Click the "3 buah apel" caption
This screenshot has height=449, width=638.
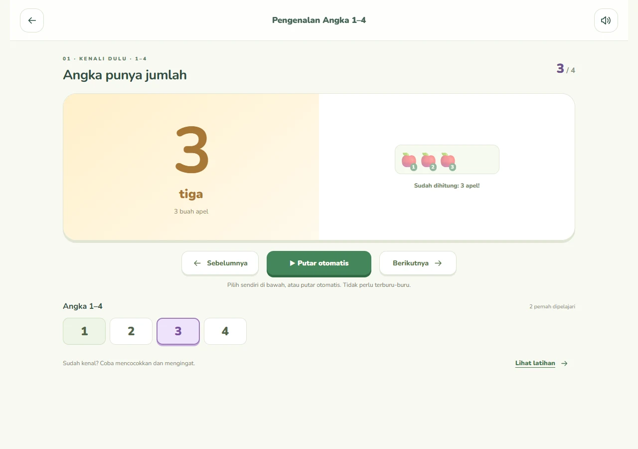191,212
